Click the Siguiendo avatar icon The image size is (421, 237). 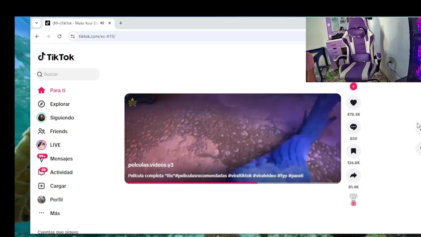[x=41, y=118]
